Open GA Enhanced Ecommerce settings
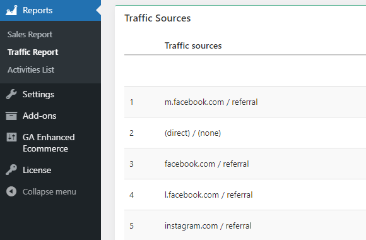 [x=49, y=143]
